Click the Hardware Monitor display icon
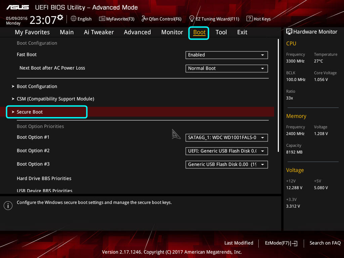Viewport: 344px width, 258px height. click(289, 32)
